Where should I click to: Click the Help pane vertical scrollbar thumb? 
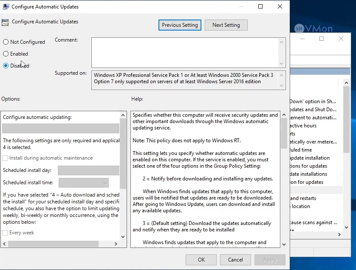pyautogui.click(x=284, y=134)
